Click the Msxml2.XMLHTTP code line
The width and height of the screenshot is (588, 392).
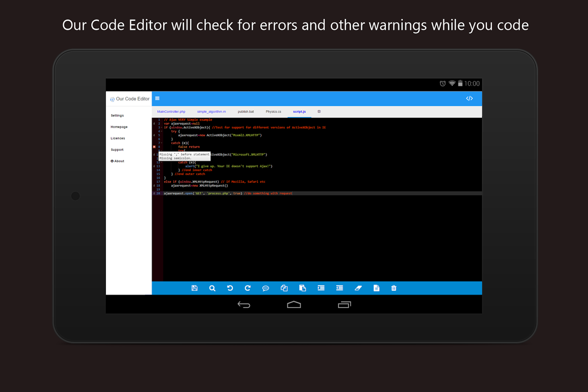pos(220,135)
